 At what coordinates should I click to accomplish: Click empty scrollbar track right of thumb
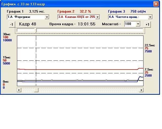pyautogui.click(x=89, y=90)
